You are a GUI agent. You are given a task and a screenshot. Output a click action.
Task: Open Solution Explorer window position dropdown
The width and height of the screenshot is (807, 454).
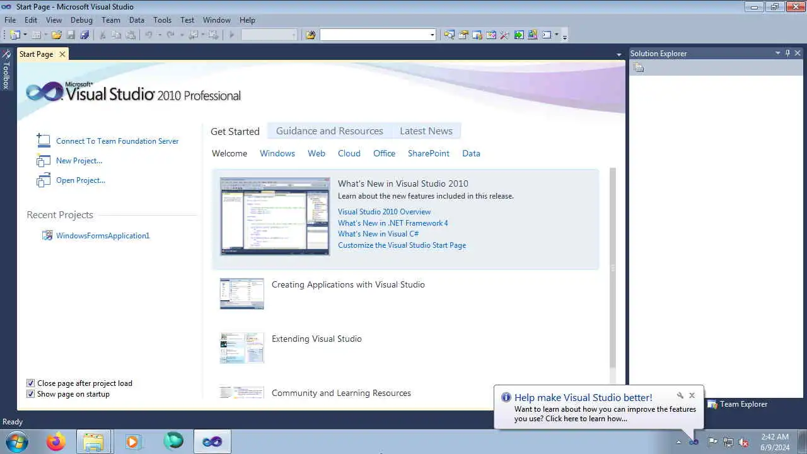click(778, 54)
